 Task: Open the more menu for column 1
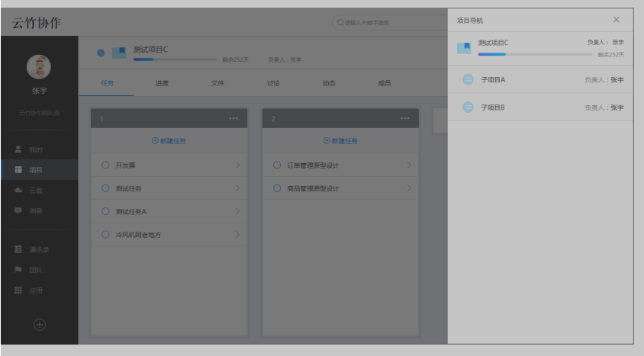click(x=233, y=119)
